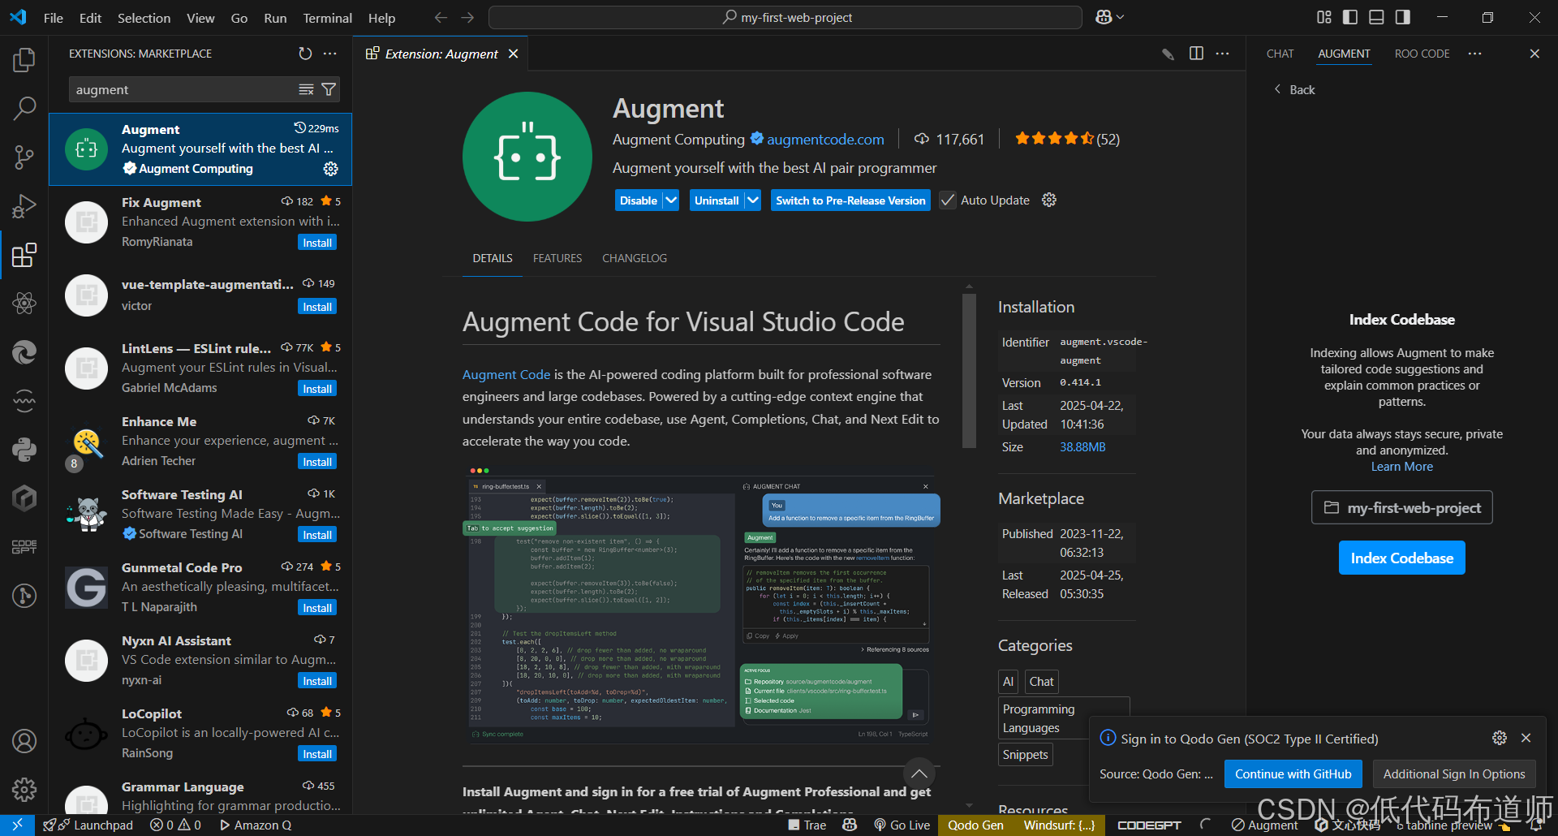Viewport: 1558px width, 836px height.
Task: Switch to the ROO CODE panel tab
Action: point(1422,54)
